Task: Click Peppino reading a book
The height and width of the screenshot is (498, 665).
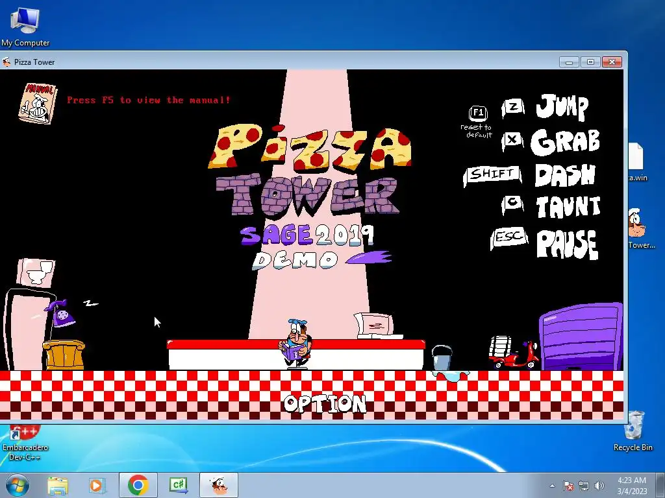Action: [296, 344]
